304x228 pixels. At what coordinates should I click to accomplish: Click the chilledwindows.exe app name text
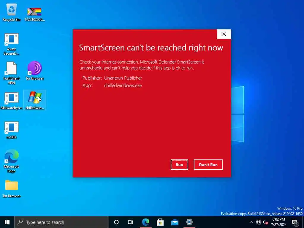click(x=123, y=85)
